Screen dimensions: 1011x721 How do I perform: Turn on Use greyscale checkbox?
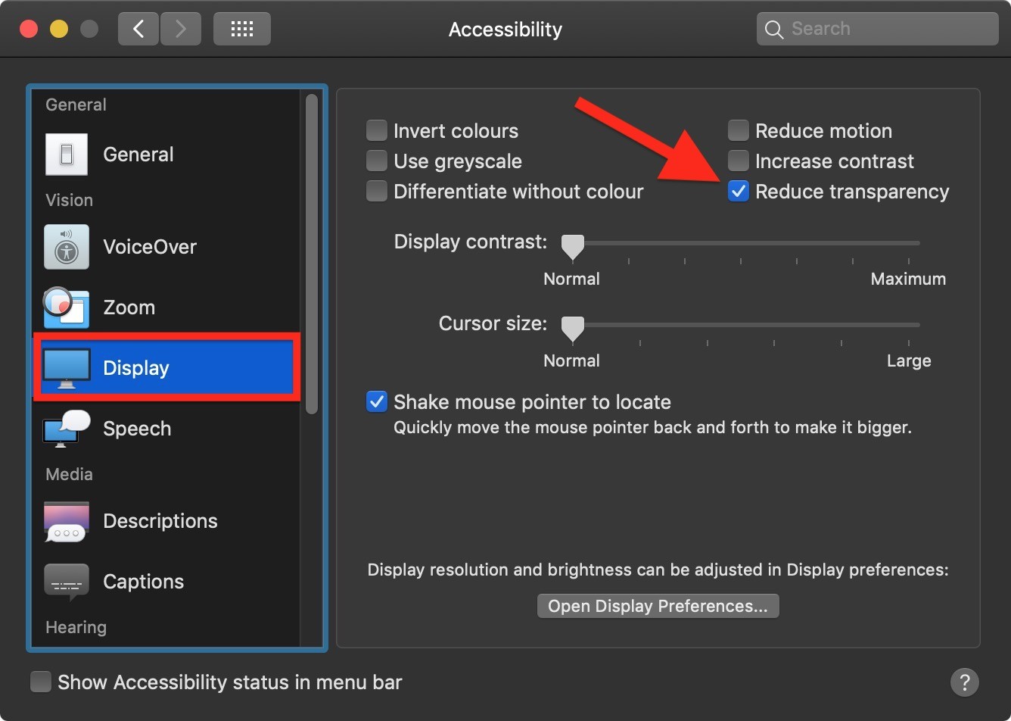click(x=377, y=161)
